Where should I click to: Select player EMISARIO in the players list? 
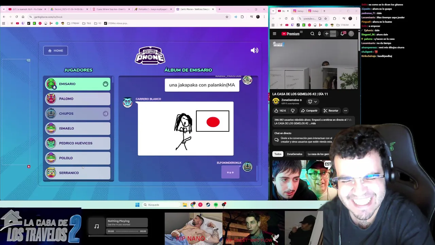pyautogui.click(x=78, y=84)
